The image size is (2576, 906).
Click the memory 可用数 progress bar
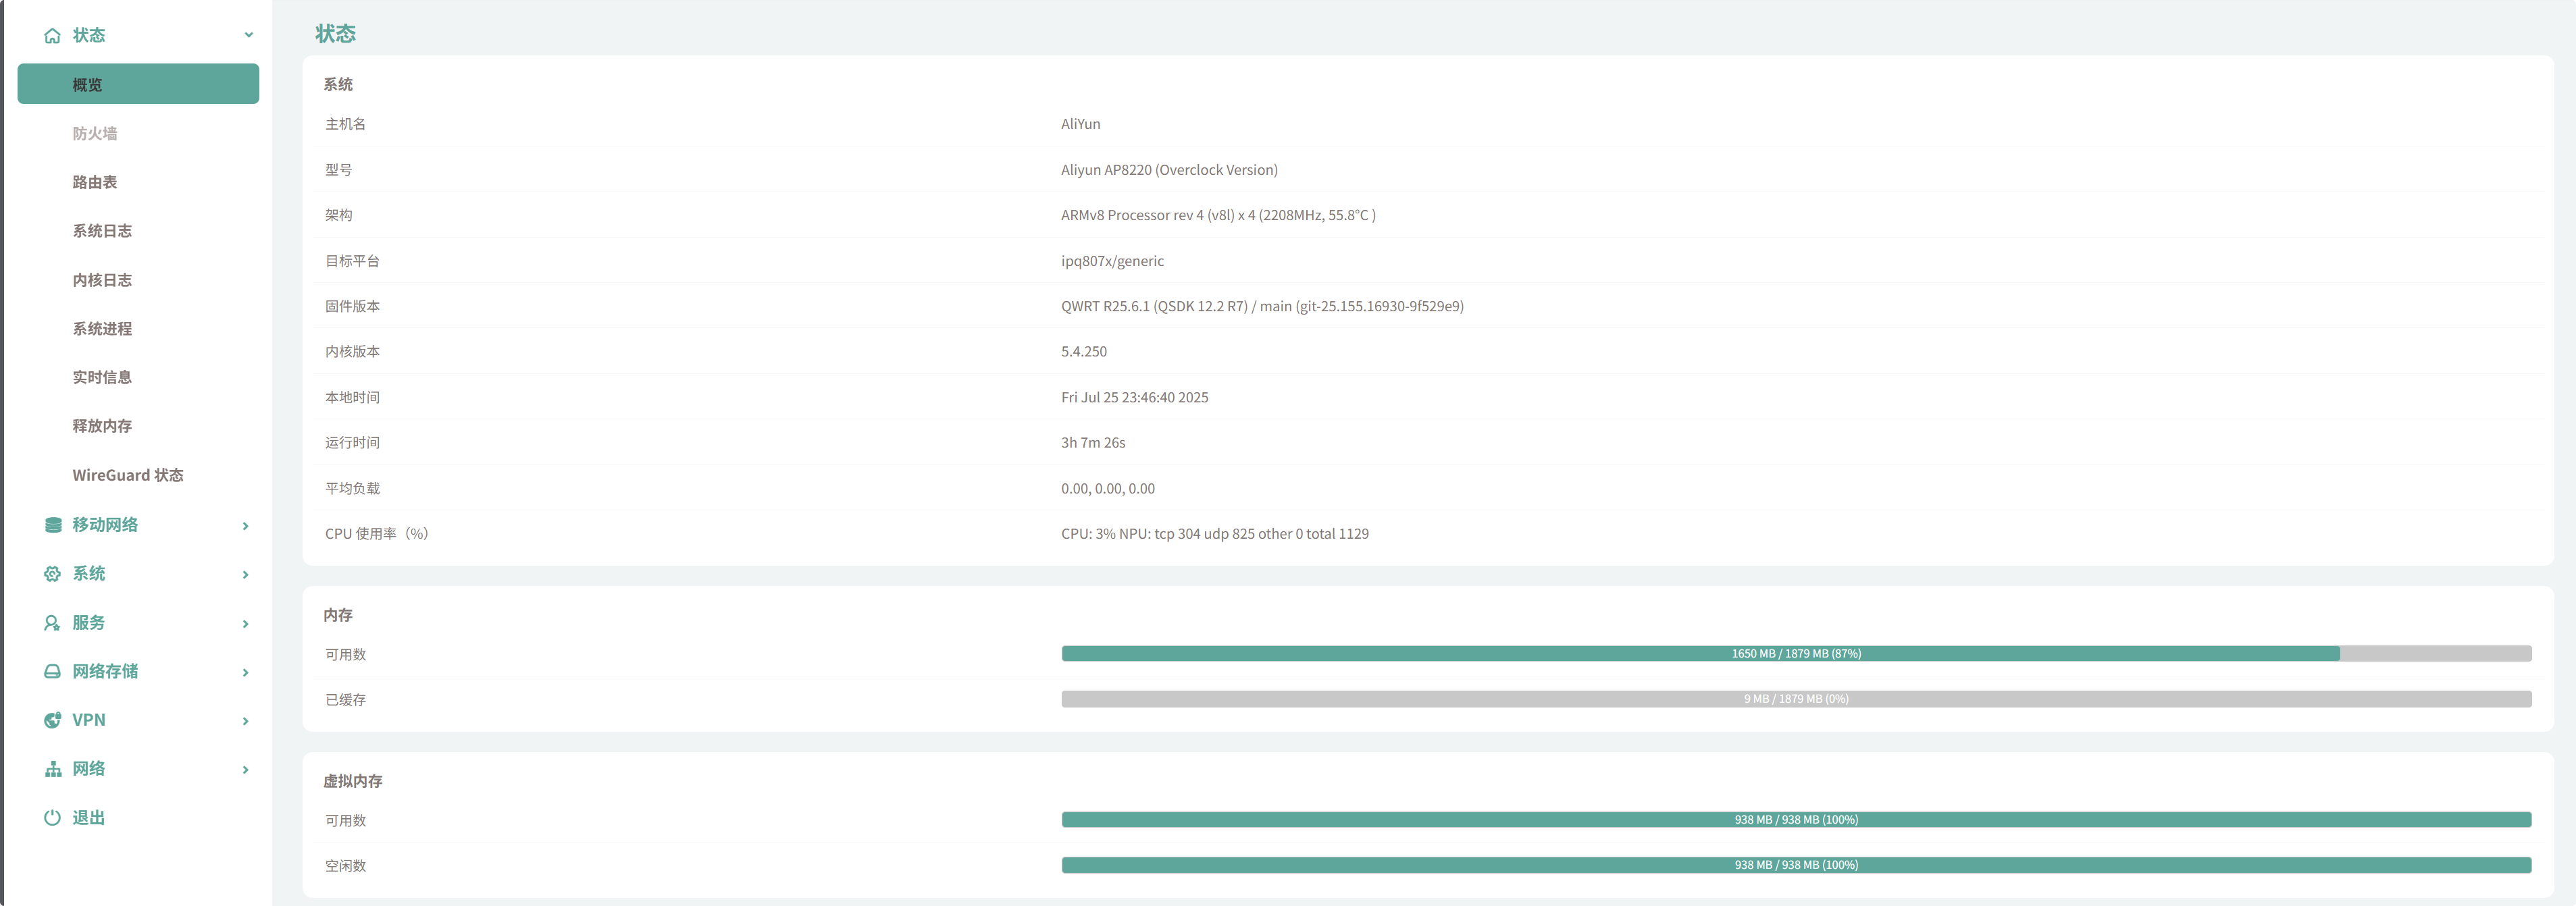coord(1795,654)
